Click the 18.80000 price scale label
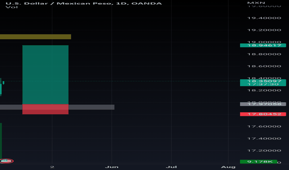This screenshot has width=289, height=170. [264, 54]
